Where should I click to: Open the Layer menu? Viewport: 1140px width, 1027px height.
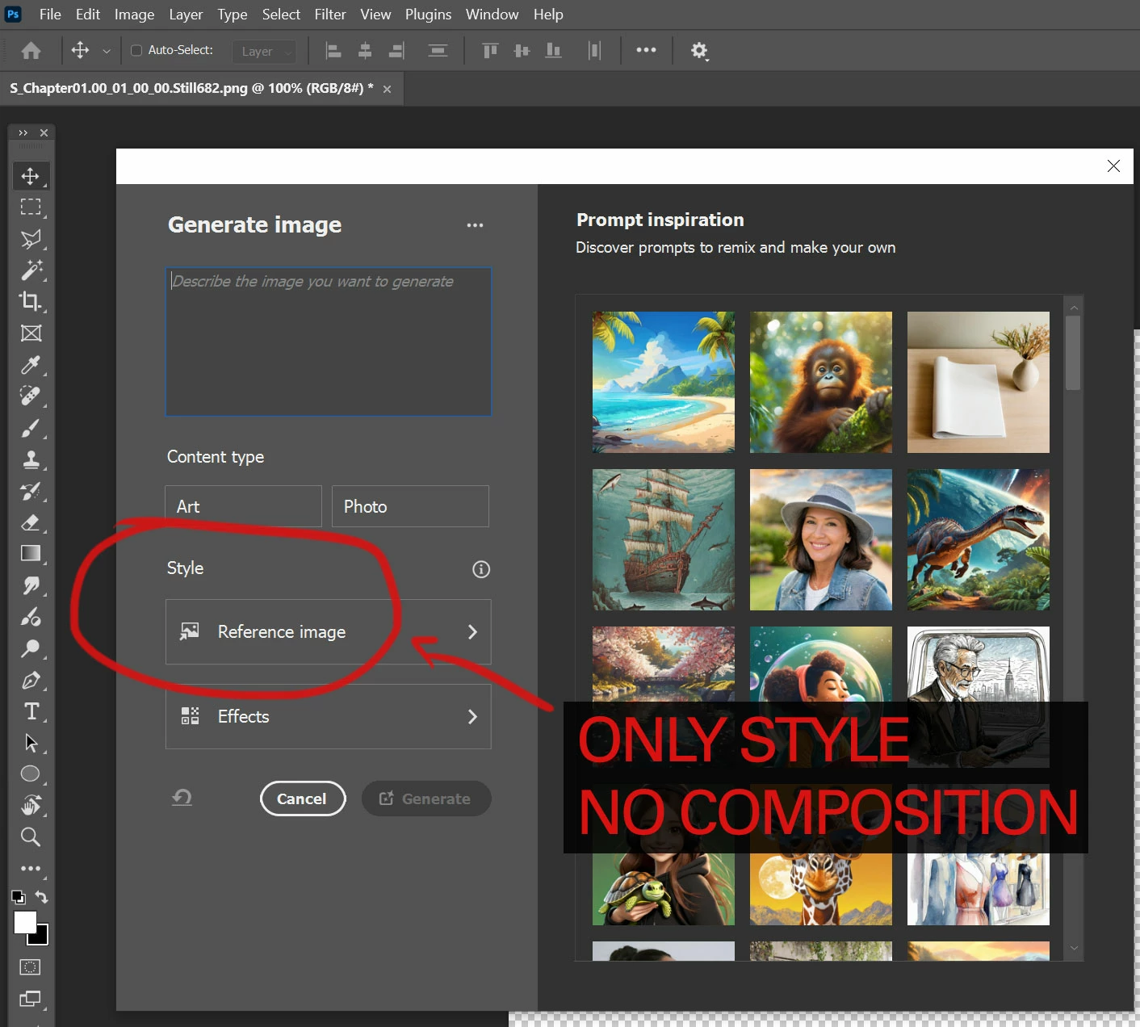tap(186, 15)
